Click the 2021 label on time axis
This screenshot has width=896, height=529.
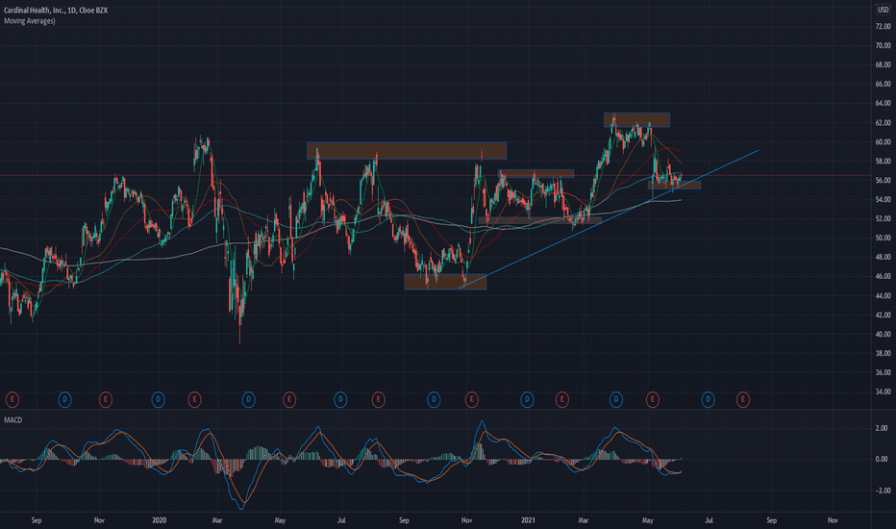pyautogui.click(x=528, y=520)
